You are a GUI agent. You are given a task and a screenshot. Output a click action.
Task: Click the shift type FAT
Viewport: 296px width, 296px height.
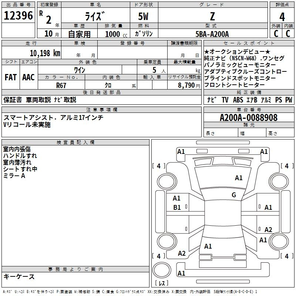[11, 77]
